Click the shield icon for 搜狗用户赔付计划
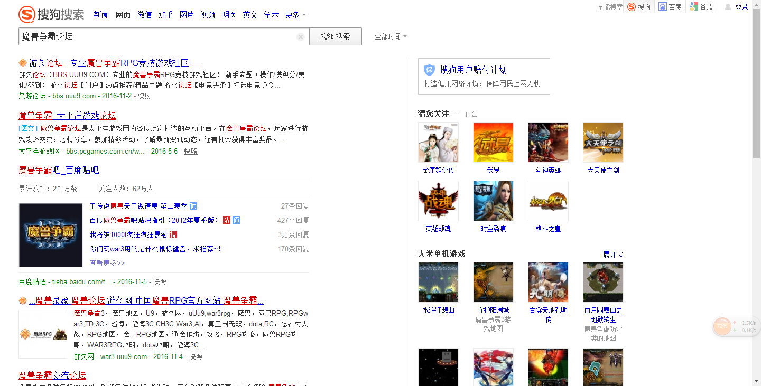This screenshot has width=761, height=386. pyautogui.click(x=429, y=70)
